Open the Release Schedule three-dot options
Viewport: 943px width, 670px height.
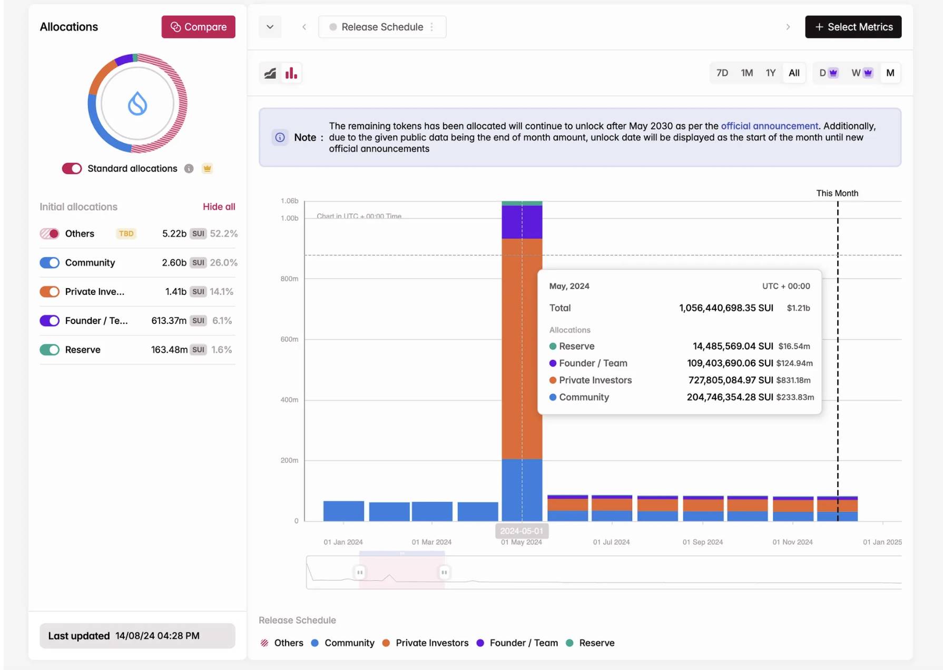(432, 27)
